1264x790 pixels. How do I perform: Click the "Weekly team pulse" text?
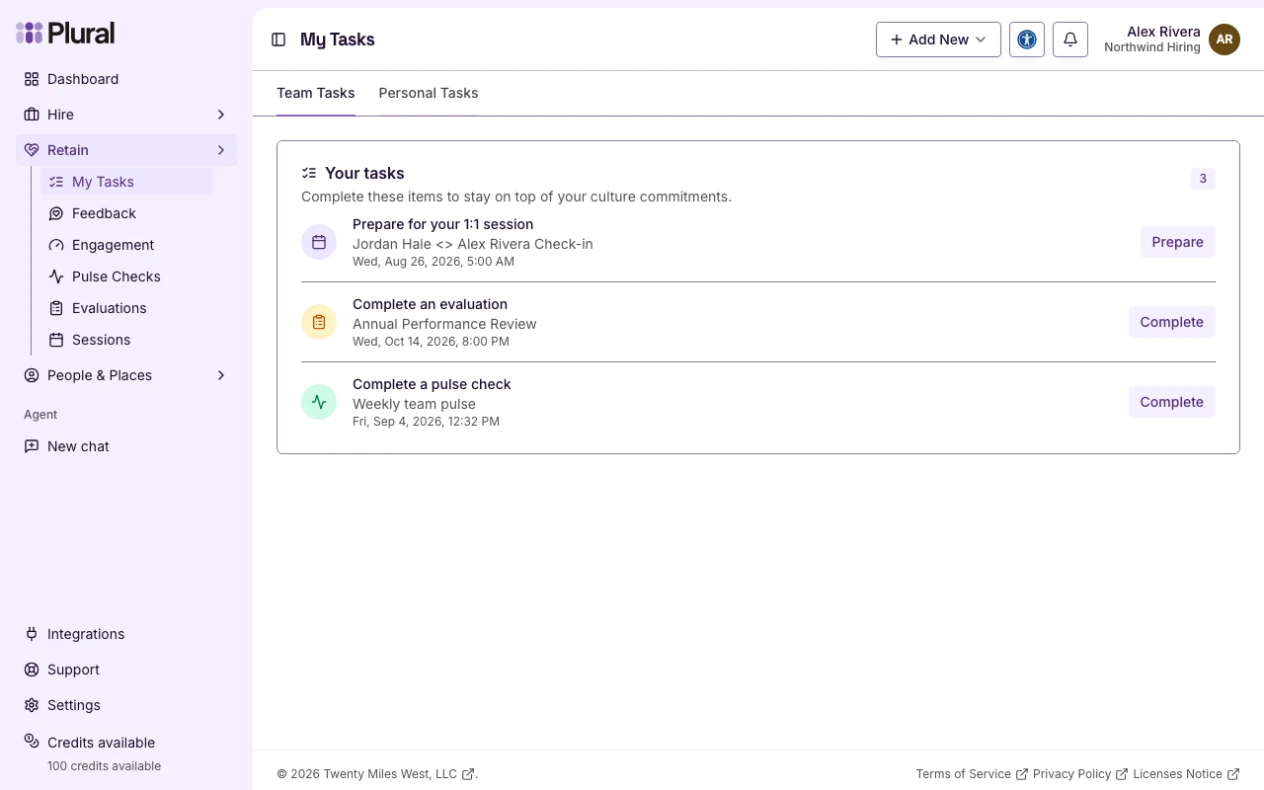[x=414, y=404]
